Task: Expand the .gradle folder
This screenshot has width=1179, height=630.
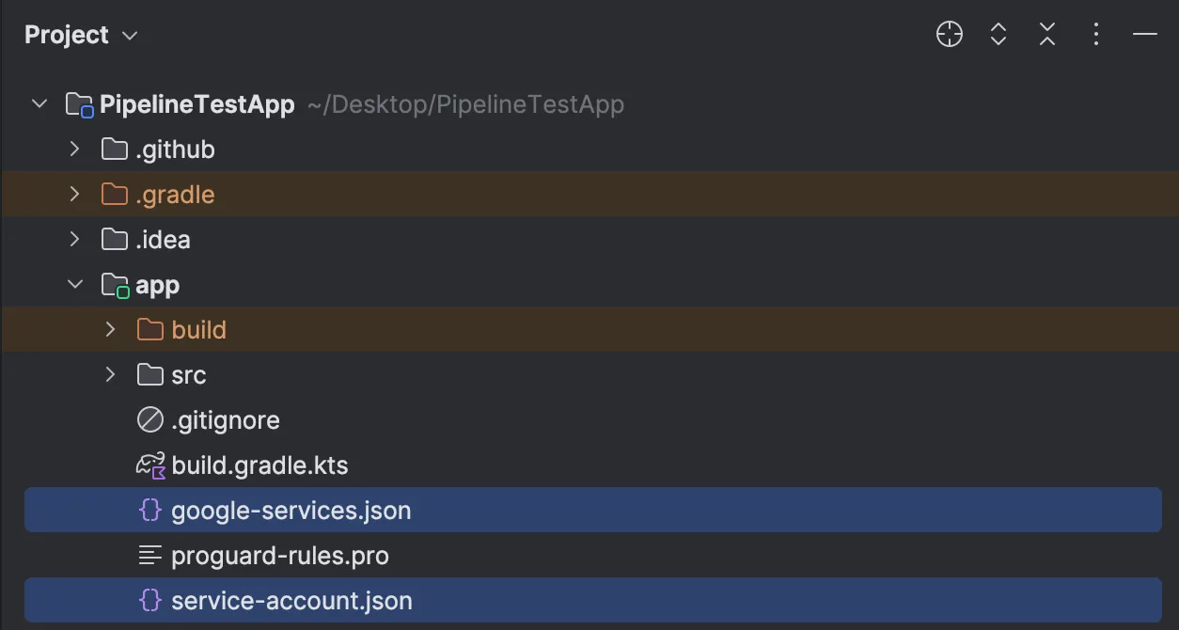Action: point(75,195)
